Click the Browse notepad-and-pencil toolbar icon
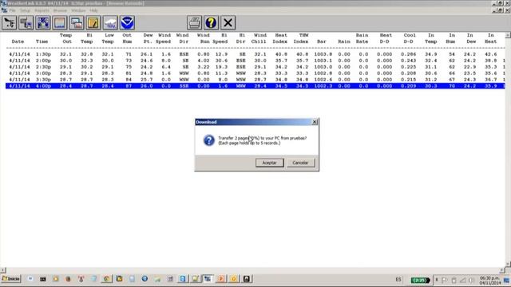The height and width of the screenshot is (287, 511). tap(93, 23)
